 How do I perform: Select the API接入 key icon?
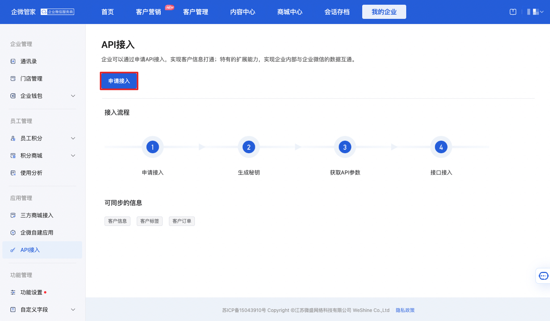click(13, 249)
